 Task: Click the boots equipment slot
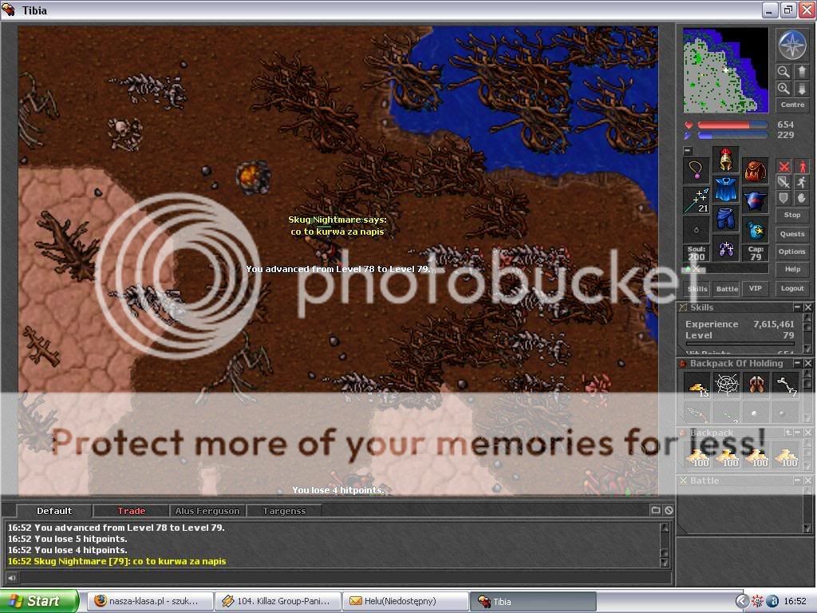click(725, 249)
